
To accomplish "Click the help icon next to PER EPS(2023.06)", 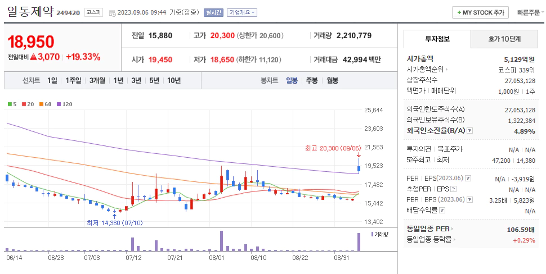I will [468, 179].
